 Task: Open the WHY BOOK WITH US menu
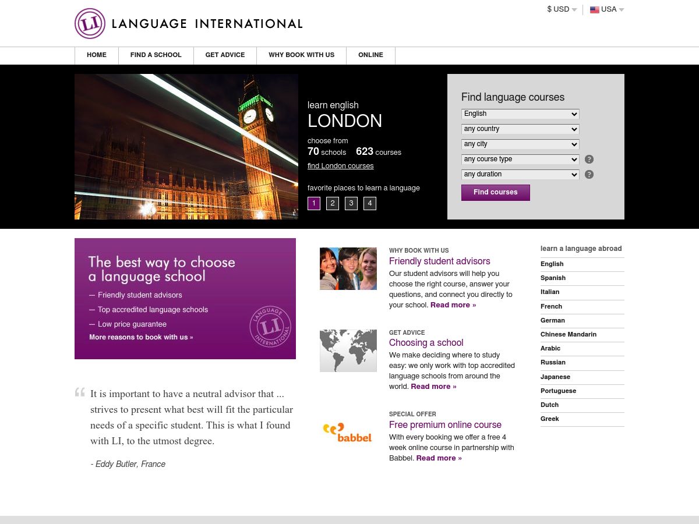tap(302, 55)
